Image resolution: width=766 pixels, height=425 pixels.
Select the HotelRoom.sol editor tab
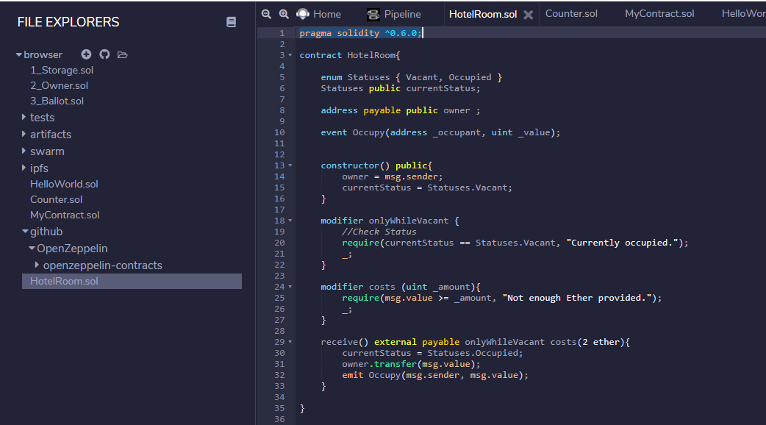[483, 14]
